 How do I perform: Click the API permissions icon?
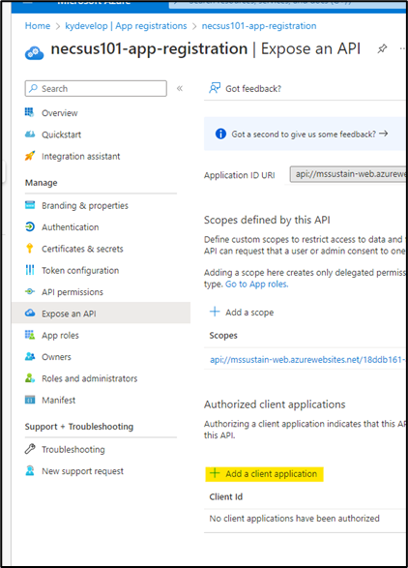[x=30, y=291]
